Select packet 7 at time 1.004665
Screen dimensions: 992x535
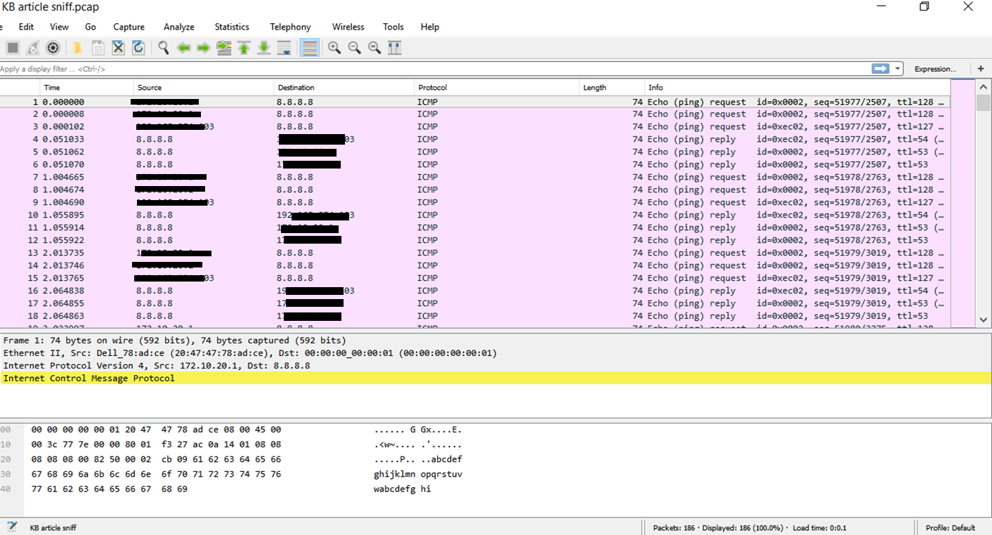point(475,177)
